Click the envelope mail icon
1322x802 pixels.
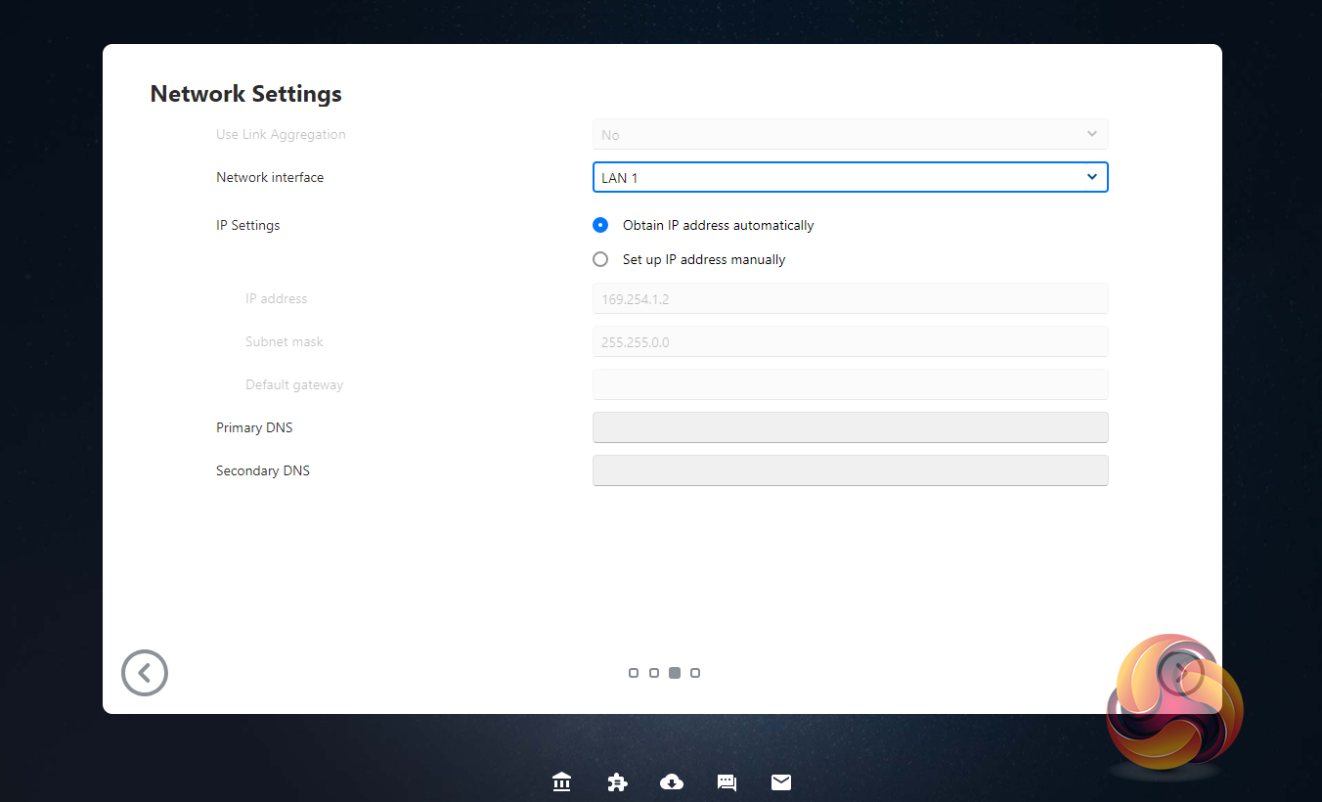781,782
